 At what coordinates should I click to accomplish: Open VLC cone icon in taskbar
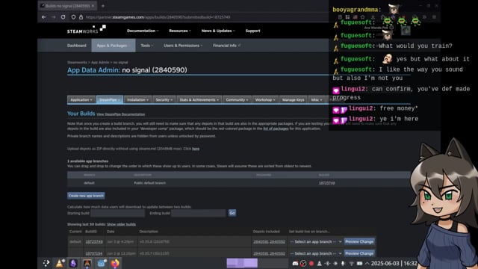[60, 263]
